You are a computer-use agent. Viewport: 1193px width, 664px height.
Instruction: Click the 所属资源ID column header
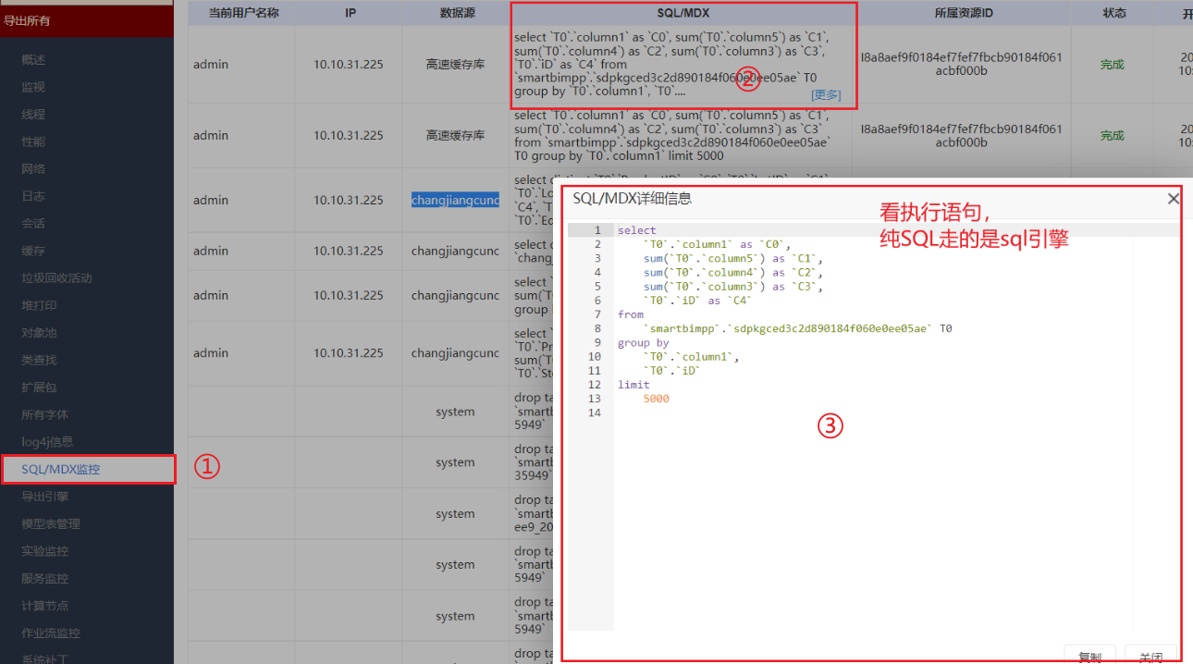click(963, 14)
